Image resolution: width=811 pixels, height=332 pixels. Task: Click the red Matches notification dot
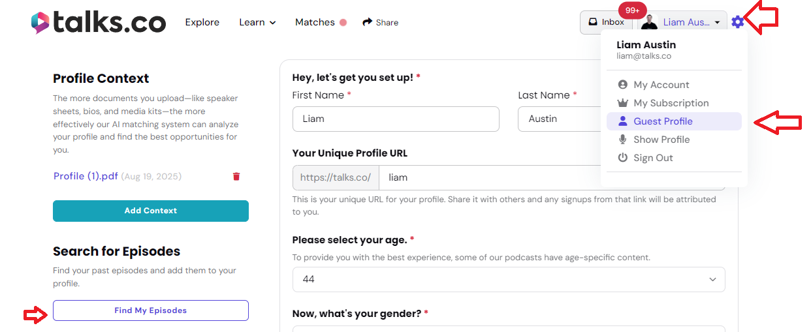[343, 22]
